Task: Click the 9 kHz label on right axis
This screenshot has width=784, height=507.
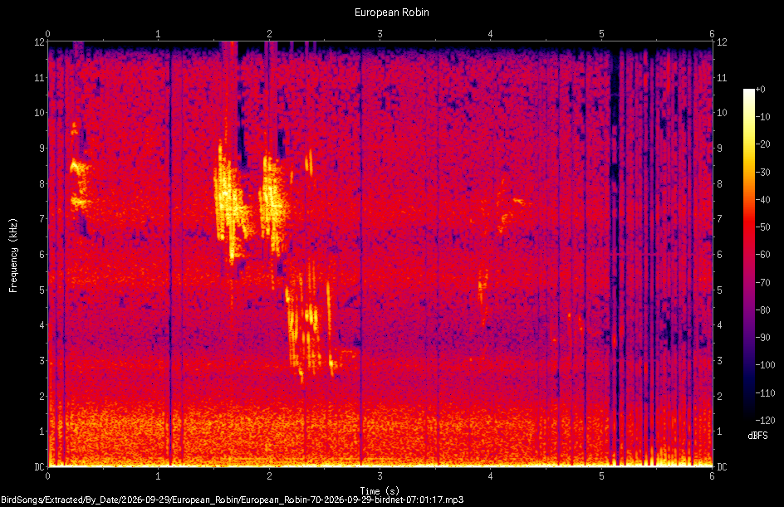Action: pos(719,148)
